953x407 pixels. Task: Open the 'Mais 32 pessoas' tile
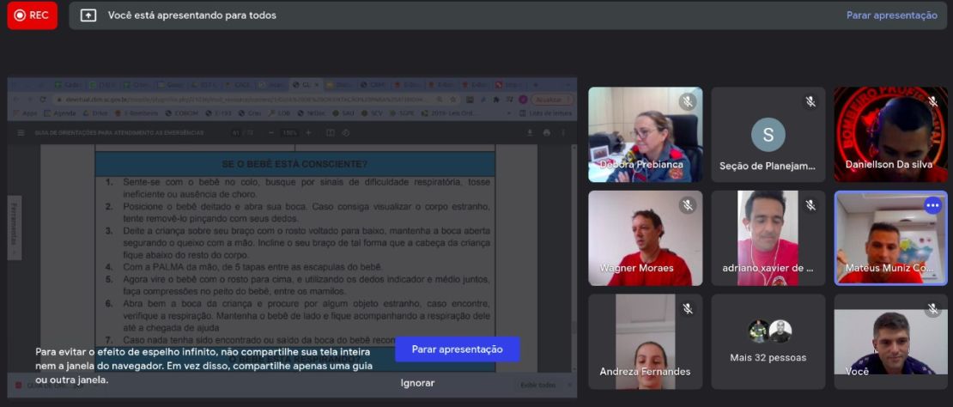(x=768, y=342)
